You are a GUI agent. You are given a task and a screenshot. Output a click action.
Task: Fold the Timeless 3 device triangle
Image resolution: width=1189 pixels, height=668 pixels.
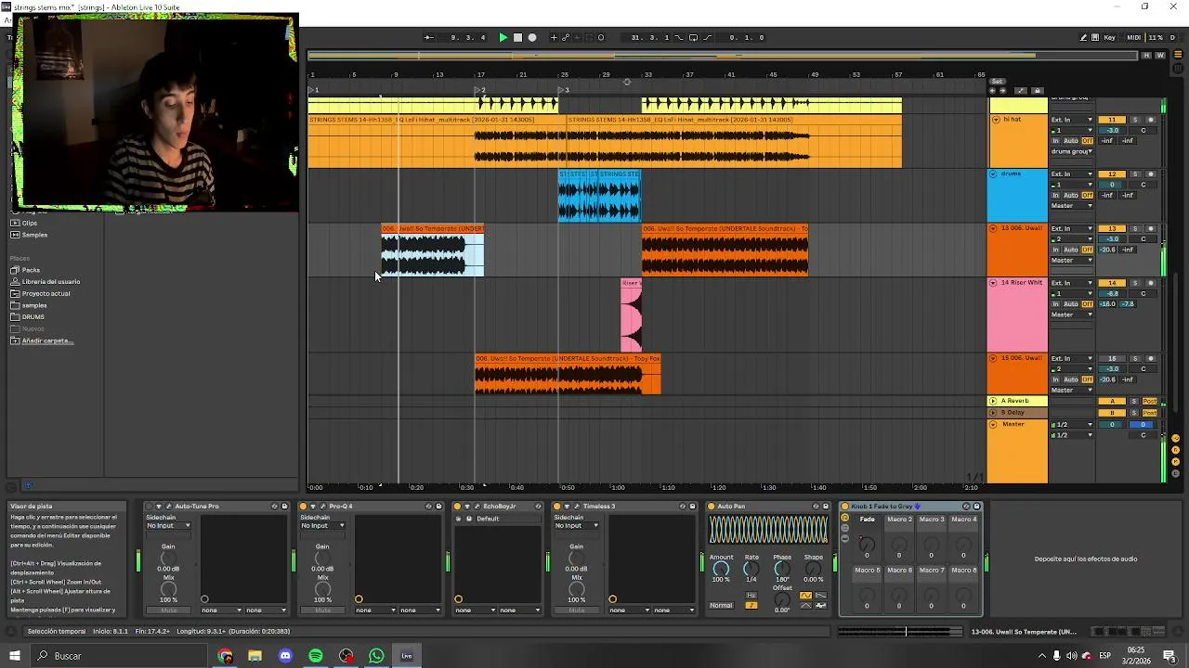(x=567, y=507)
